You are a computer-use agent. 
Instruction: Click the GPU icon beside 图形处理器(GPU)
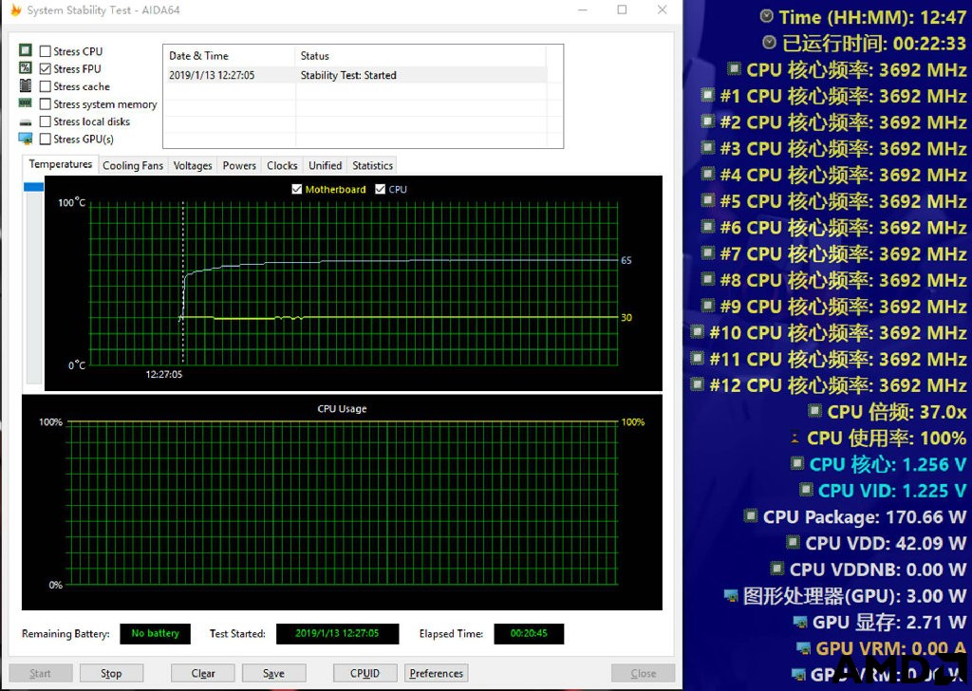pos(732,595)
